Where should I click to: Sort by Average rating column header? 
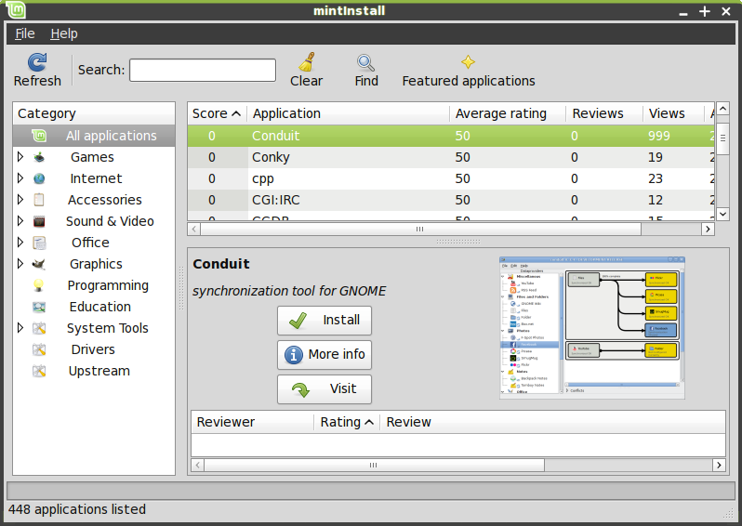[508, 113]
